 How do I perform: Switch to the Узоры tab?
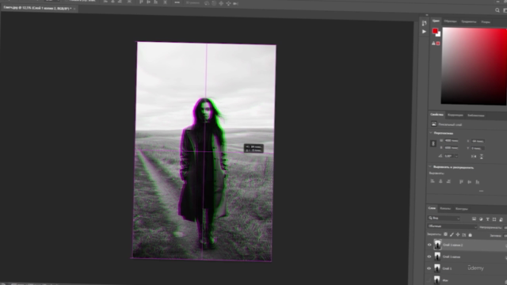[486, 22]
